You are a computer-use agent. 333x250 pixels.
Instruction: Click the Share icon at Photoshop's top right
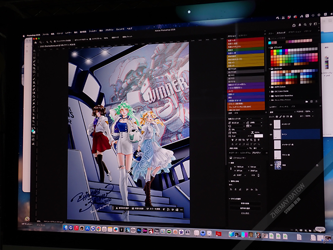(x=294, y=25)
